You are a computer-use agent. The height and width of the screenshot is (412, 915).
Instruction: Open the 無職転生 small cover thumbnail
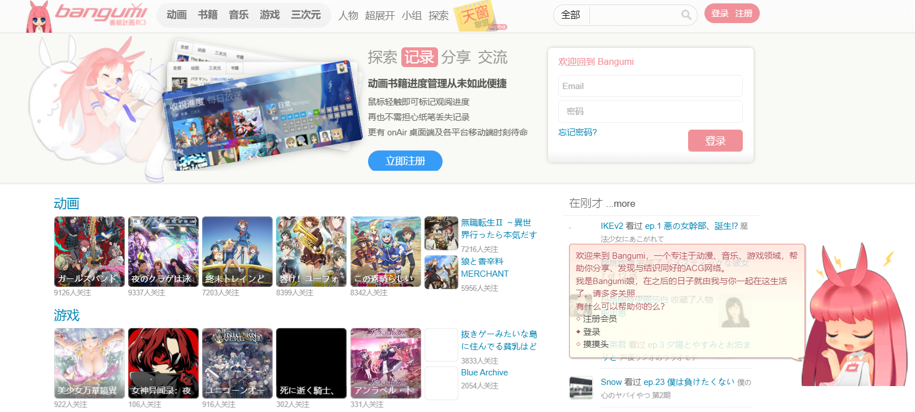tap(441, 233)
